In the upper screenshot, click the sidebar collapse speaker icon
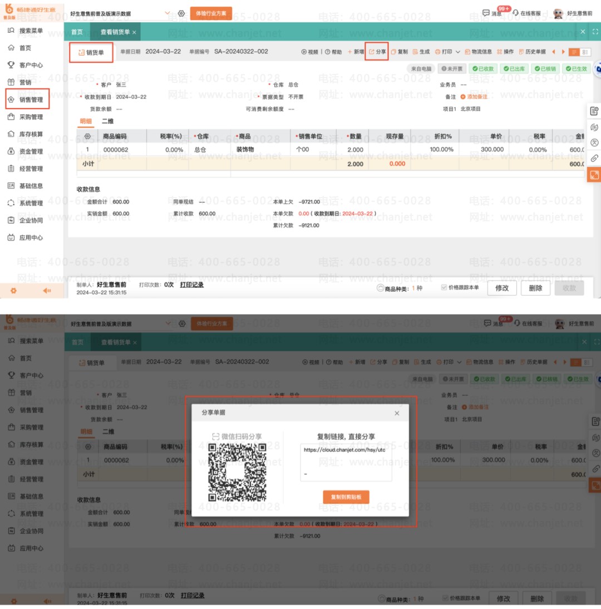 click(47, 291)
